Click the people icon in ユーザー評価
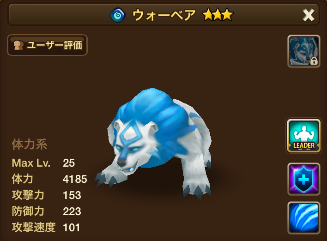This screenshot has height=241, width=327. click(x=18, y=45)
